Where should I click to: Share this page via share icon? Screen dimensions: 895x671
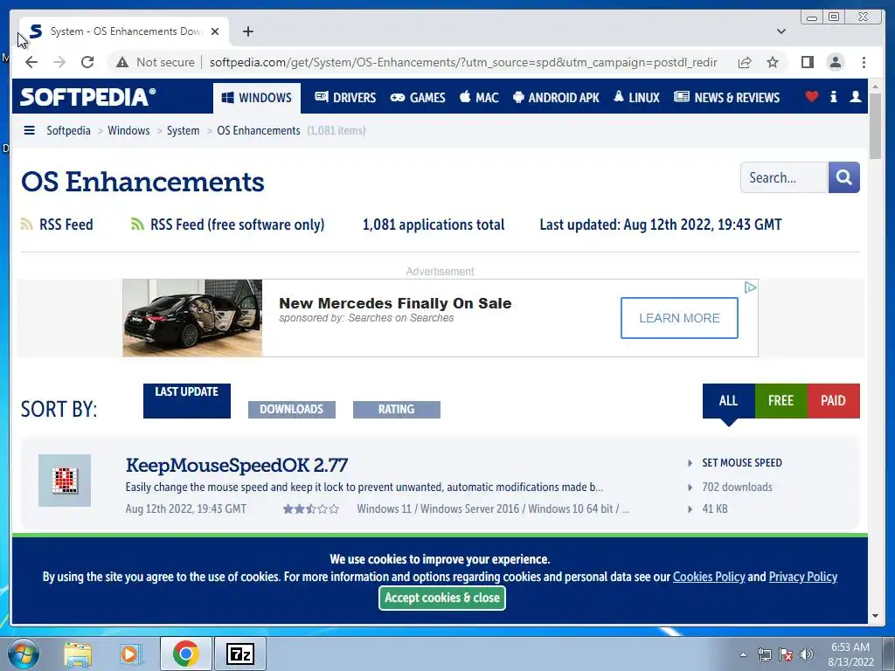pyautogui.click(x=745, y=62)
